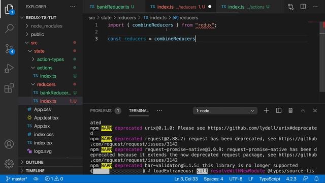Select the TERMINAL panel tab

point(139,111)
